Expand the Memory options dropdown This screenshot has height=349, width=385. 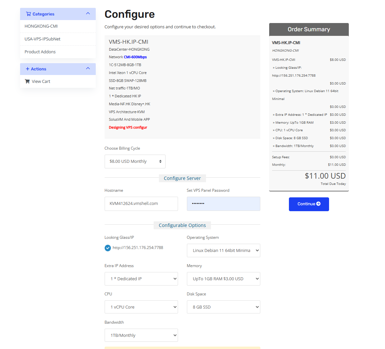coord(223,279)
